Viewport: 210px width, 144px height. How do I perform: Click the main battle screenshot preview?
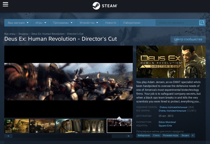(x=69, y=82)
